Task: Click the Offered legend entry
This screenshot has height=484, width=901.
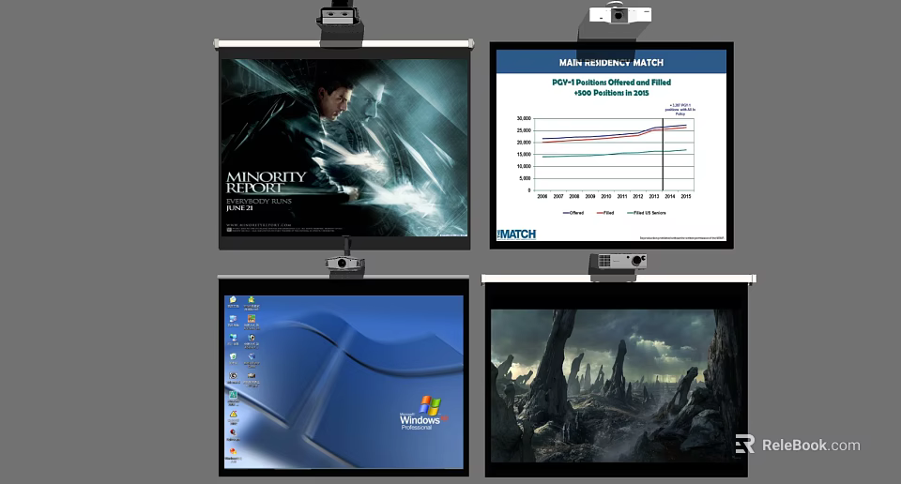Action: point(573,213)
